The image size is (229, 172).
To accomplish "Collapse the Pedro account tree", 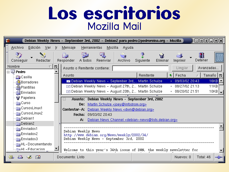I will (x=8, y=72).
